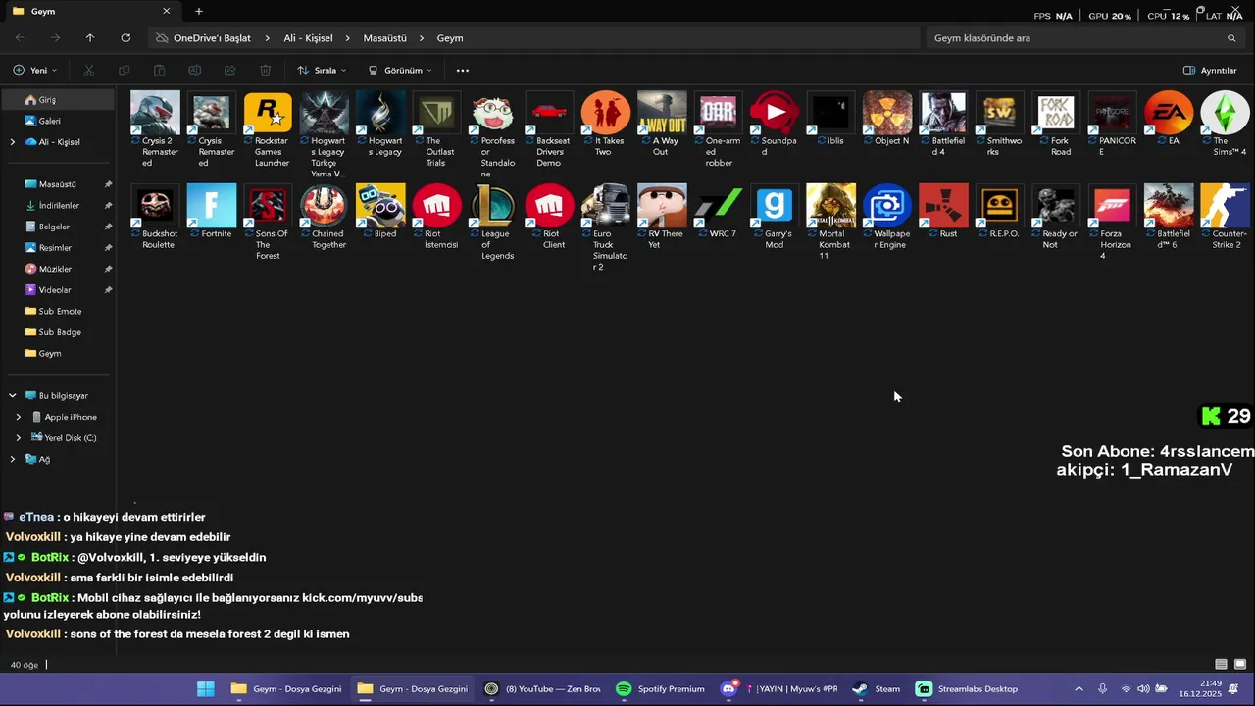Switch to details list view
The height and width of the screenshot is (706, 1255).
(1221, 665)
